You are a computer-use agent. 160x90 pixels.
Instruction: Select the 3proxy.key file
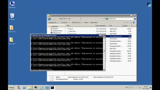[x=71, y=31]
